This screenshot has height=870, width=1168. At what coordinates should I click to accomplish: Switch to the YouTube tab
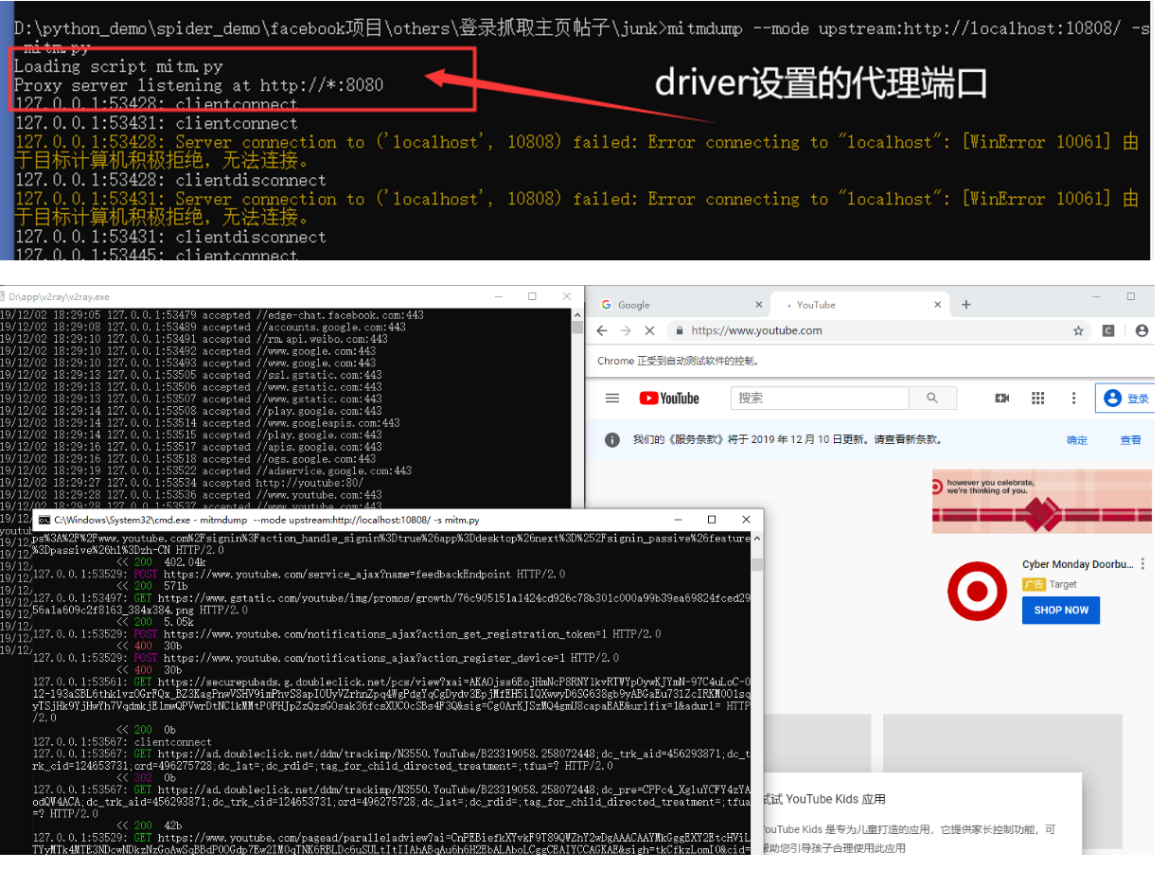tap(816, 304)
